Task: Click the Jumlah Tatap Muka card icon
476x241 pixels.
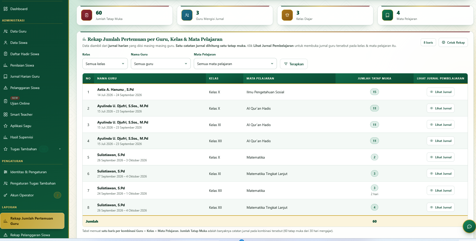Action: 87,15
